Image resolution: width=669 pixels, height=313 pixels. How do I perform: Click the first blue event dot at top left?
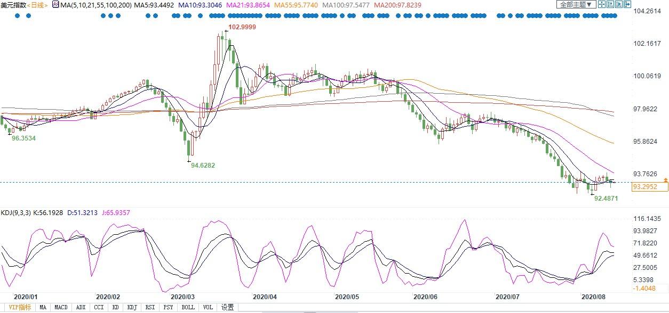(x=17, y=16)
